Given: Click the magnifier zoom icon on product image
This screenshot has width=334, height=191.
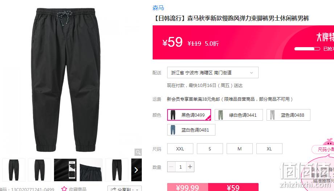Looking at the screenshot, I should (x=138, y=152).
